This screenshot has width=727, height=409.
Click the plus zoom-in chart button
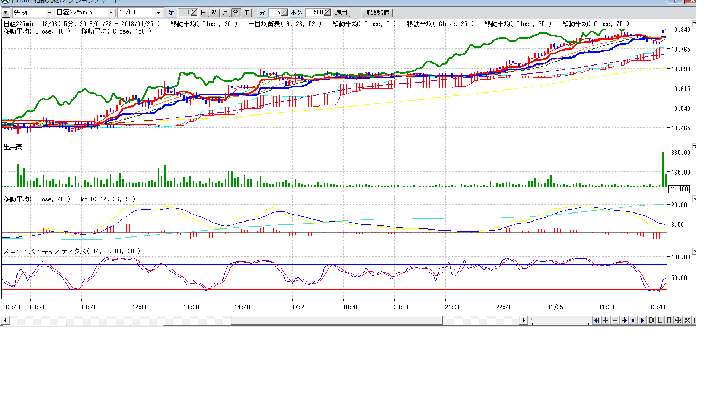point(606,320)
